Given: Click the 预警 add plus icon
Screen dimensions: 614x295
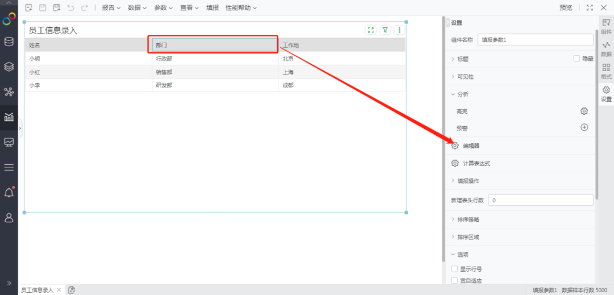Looking at the screenshot, I should 584,127.
